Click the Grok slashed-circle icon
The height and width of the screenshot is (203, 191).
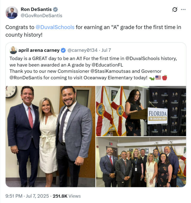coord(175,10)
